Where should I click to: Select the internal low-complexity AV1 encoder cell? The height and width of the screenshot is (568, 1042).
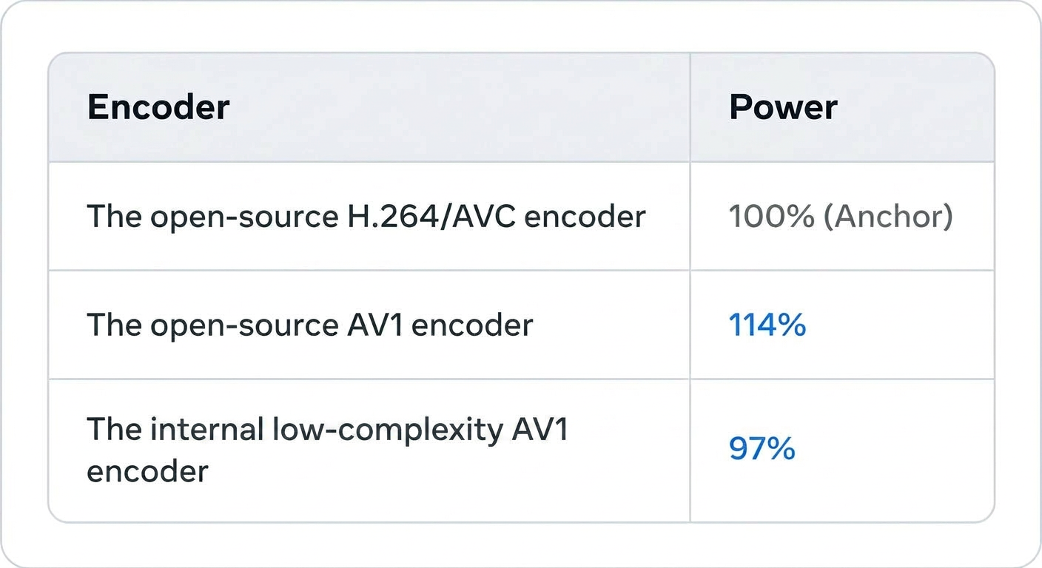pyautogui.click(x=369, y=450)
